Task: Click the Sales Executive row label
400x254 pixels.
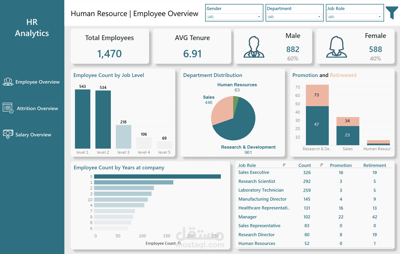Action: tap(254, 172)
